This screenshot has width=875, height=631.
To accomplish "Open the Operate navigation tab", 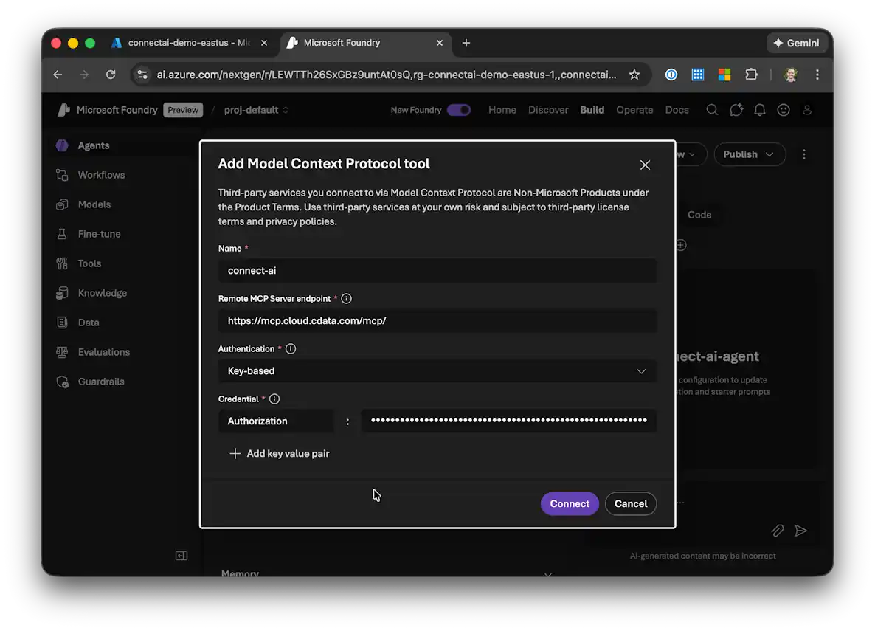I will [634, 110].
